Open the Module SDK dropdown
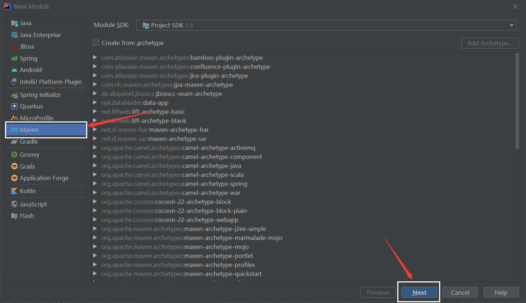This screenshot has height=303, width=526. coord(326,25)
